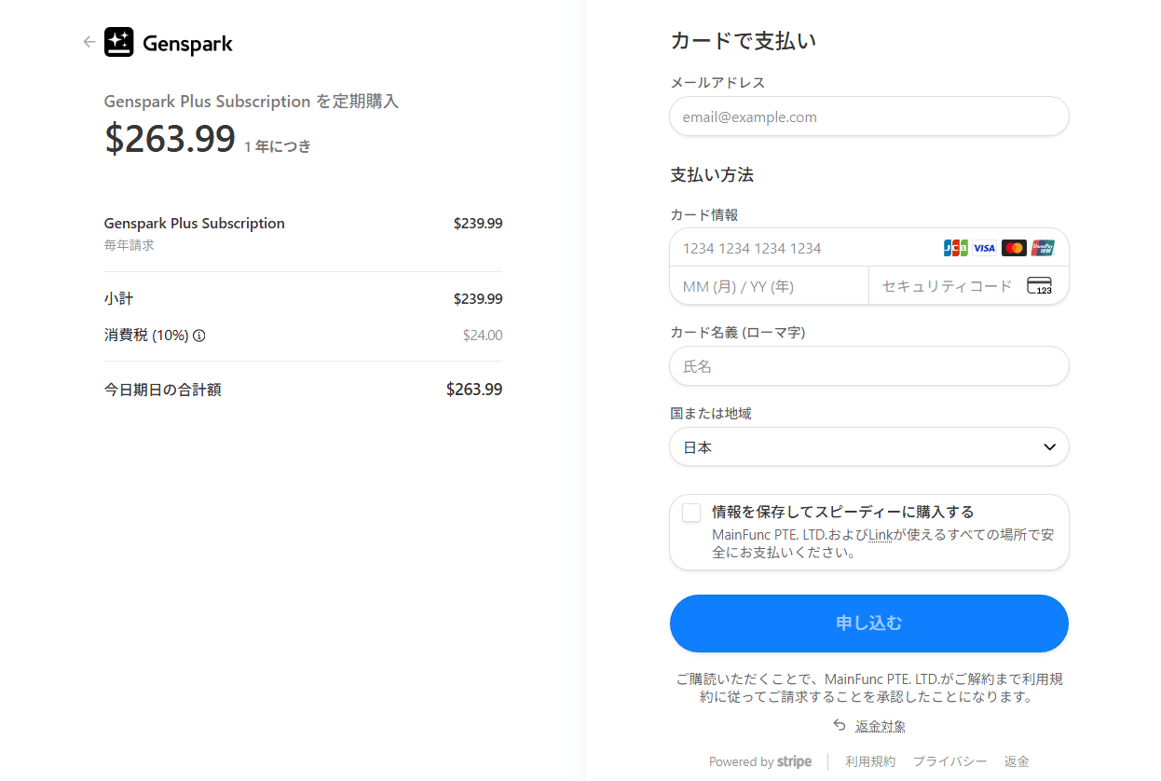Open the 返金 refund footer link
The height and width of the screenshot is (781, 1161).
[1017, 761]
